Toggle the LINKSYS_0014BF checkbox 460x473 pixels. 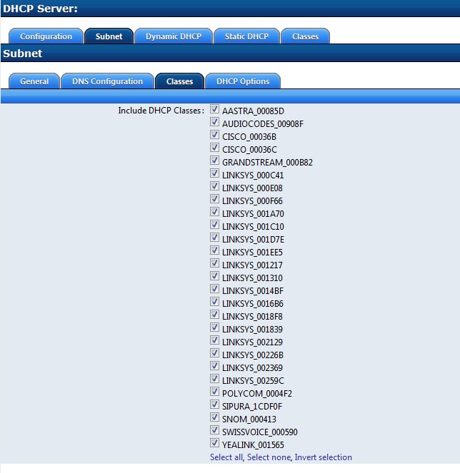tap(214, 289)
